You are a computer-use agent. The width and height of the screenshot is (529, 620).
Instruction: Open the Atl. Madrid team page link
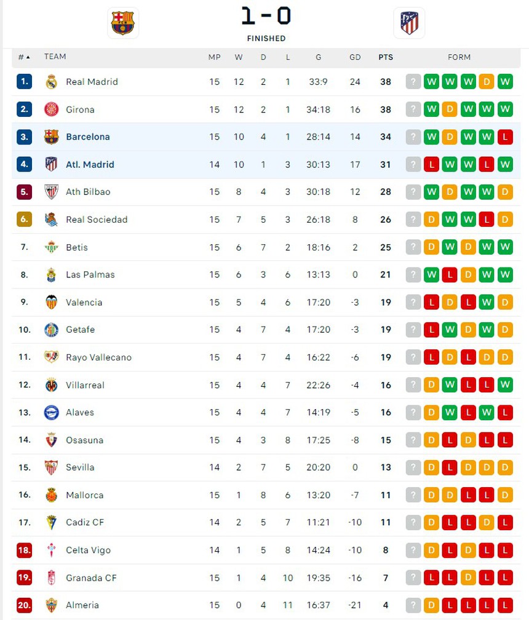[x=90, y=164]
